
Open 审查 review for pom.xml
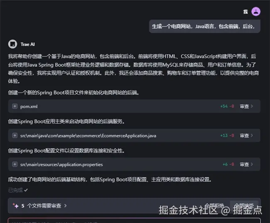point(244,107)
